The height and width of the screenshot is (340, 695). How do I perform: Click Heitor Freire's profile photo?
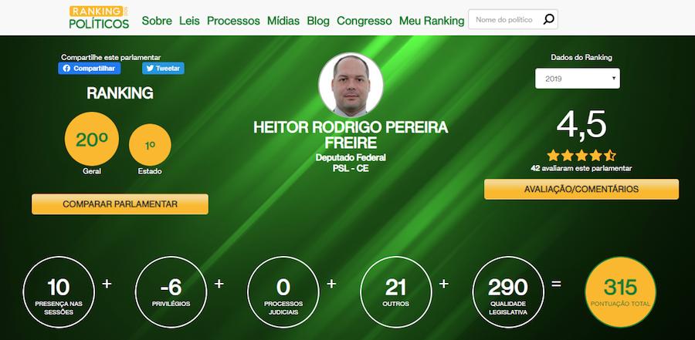pyautogui.click(x=351, y=85)
